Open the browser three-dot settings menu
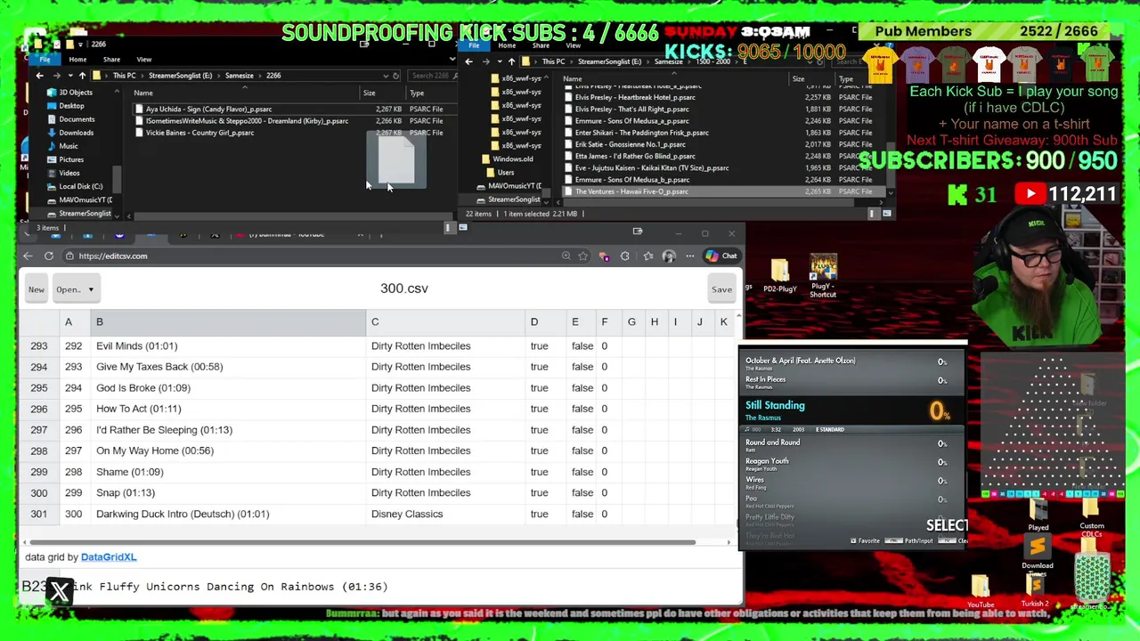Viewport: 1140px width, 641px height. coord(689,256)
